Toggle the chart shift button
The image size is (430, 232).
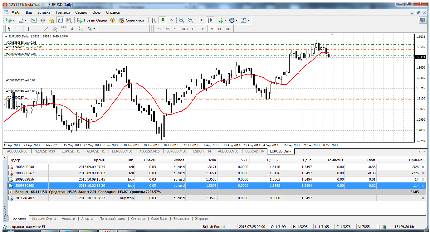(x=210, y=20)
